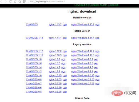Download nginx-1.6.3 source
This screenshot has width=139, height=102.
click(x=54, y=63)
